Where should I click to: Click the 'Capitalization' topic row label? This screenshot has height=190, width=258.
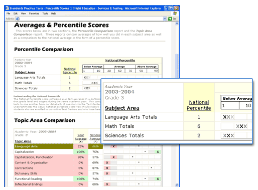(24, 152)
